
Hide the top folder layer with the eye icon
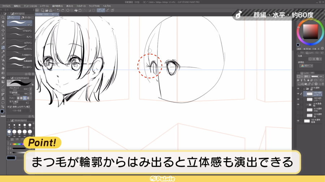click(298, 89)
